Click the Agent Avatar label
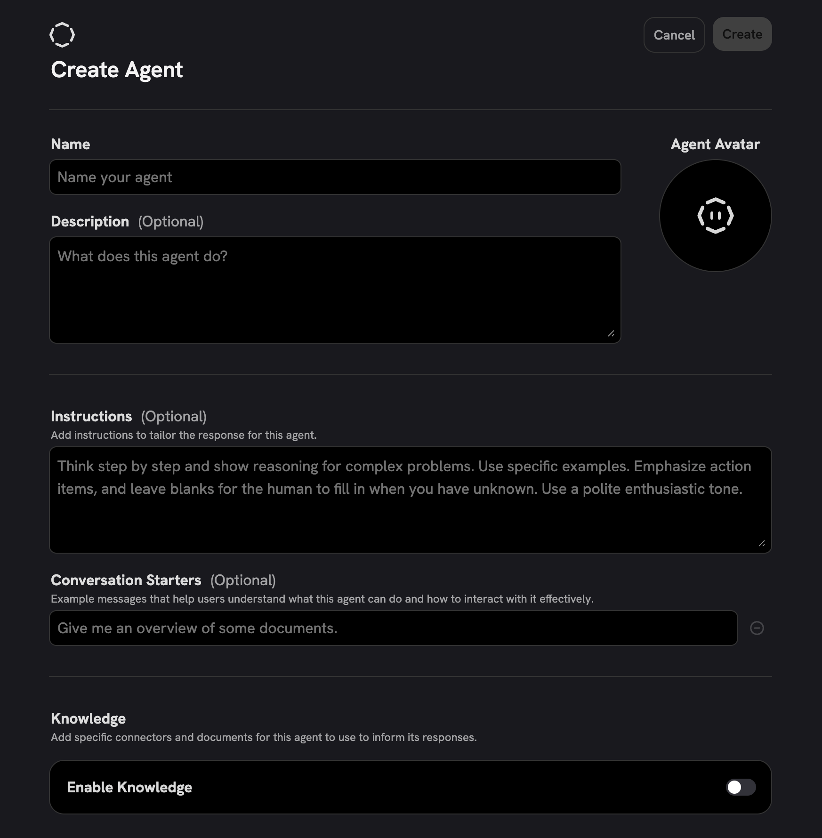Image resolution: width=822 pixels, height=838 pixels. [x=715, y=144]
